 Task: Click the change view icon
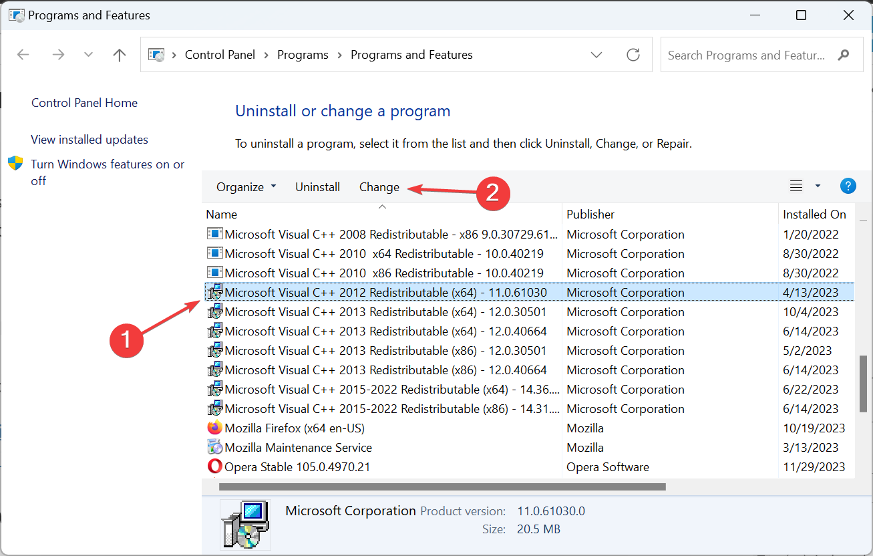(x=796, y=186)
